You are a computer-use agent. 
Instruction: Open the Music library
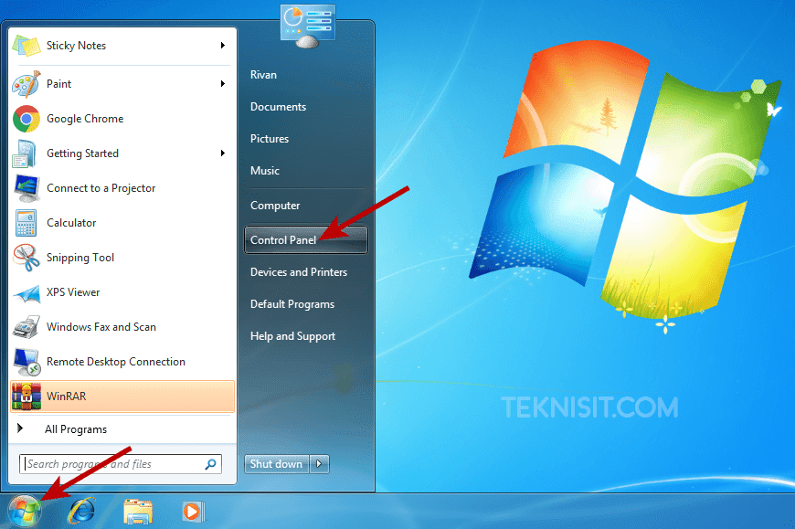(265, 171)
